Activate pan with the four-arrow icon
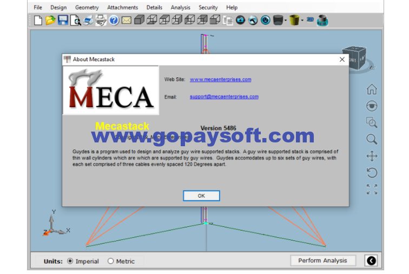Screen dimensions: 409x274 point(372,156)
